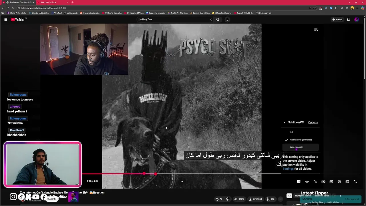Select From your search chip
The height and width of the screenshot is (206, 366).
pos(303,196)
